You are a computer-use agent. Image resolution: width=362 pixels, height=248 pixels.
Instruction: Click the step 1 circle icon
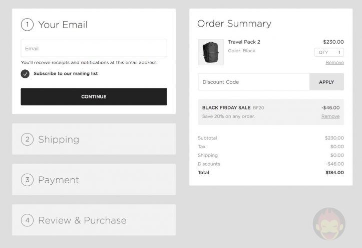pos(27,25)
